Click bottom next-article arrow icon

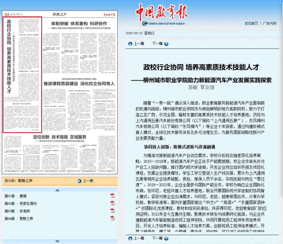[x=166, y=238]
